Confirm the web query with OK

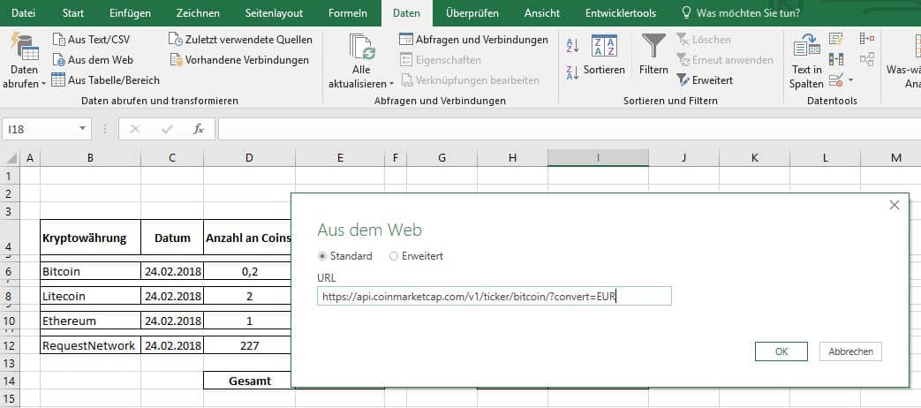(781, 351)
